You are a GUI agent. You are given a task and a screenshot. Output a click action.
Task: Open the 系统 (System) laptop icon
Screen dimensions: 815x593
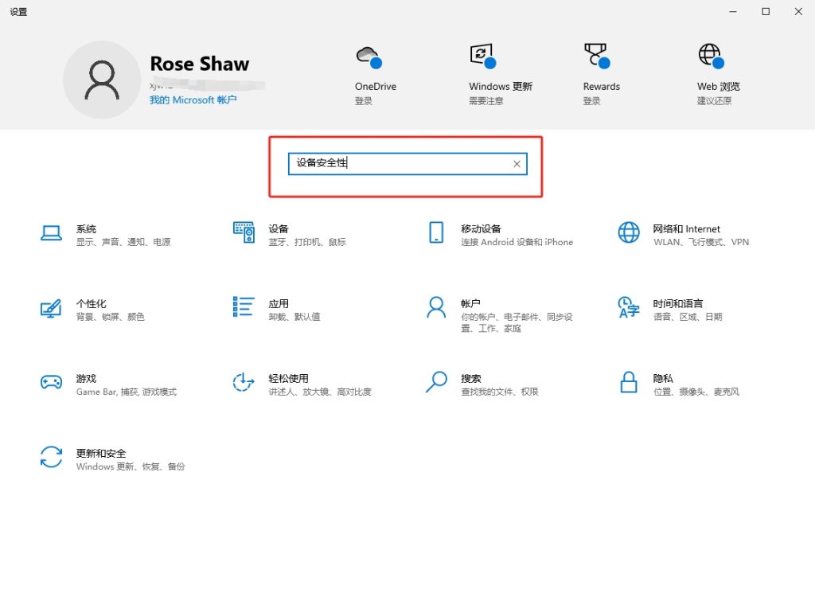pos(52,232)
